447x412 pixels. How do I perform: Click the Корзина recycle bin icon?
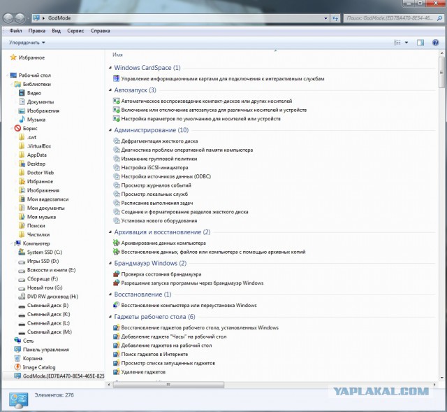point(17,358)
